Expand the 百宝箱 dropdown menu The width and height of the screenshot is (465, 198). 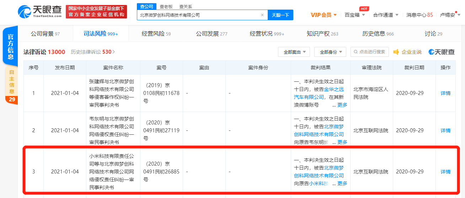tap(355, 15)
